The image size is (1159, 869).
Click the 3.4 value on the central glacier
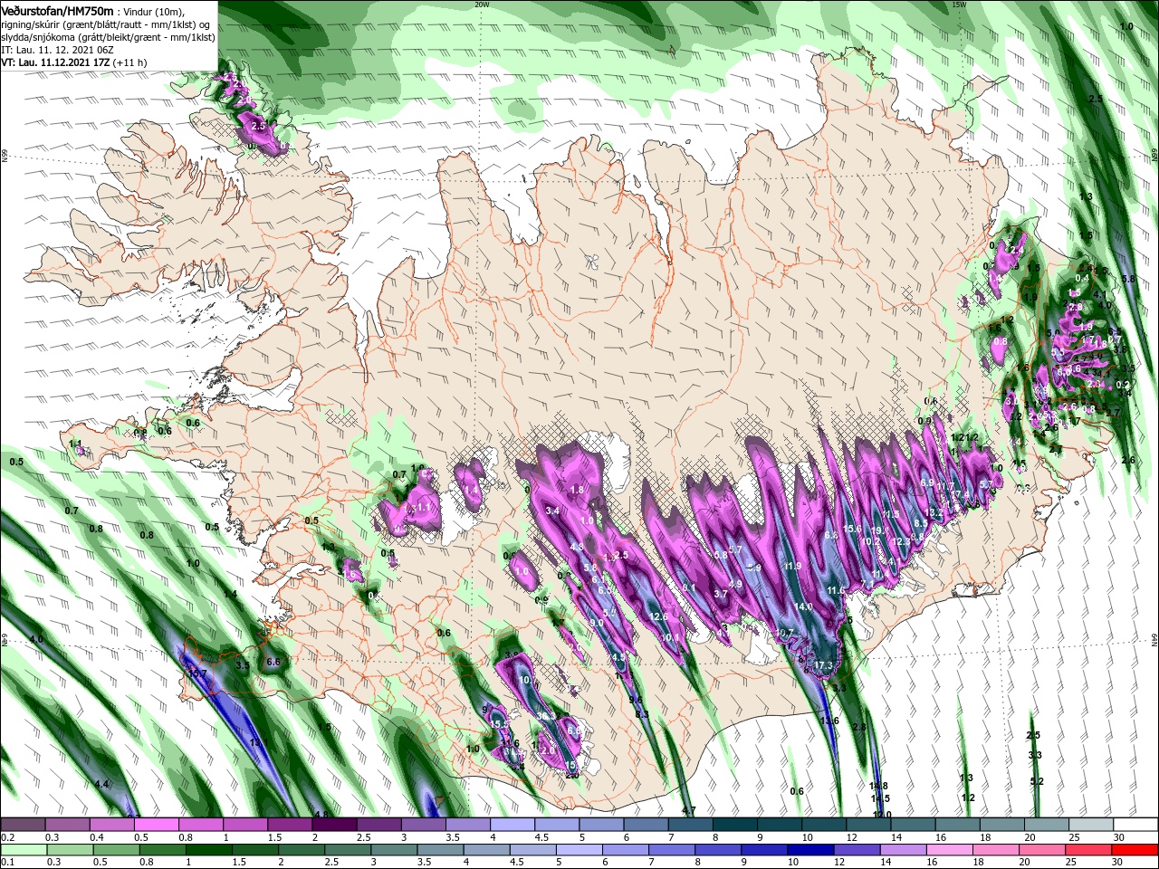tap(552, 511)
